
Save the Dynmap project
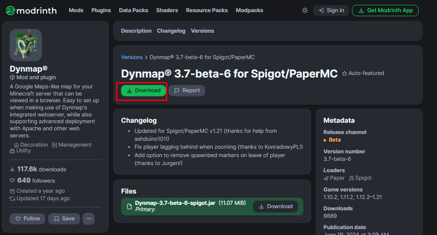click(64, 219)
